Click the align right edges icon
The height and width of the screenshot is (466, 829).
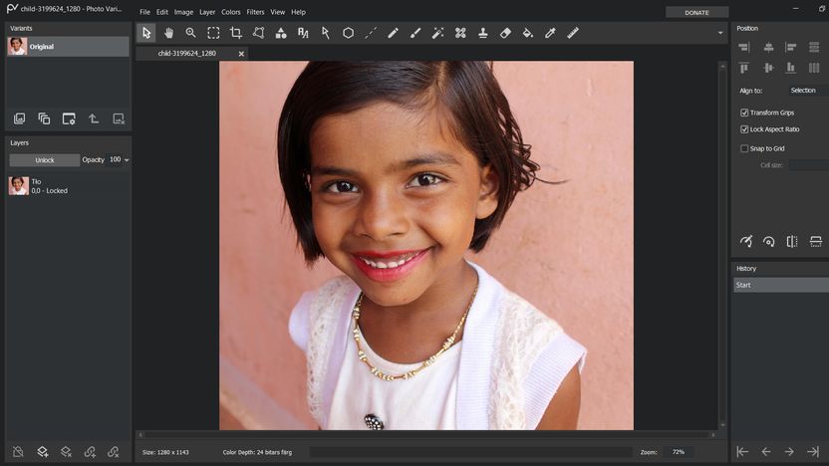tap(744, 48)
